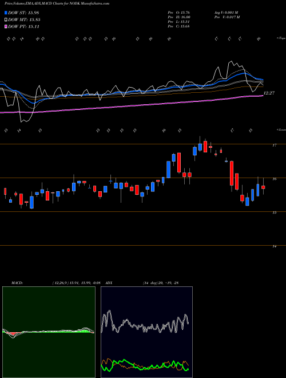Select the 'DOW MT: 15.85' legend text
The image size is (286, 378).
coord(24,20)
